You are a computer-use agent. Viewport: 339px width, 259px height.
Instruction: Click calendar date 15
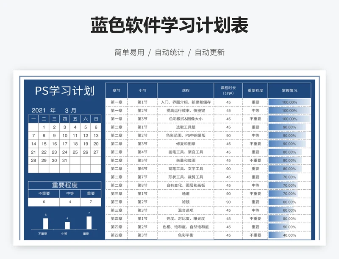44,144
